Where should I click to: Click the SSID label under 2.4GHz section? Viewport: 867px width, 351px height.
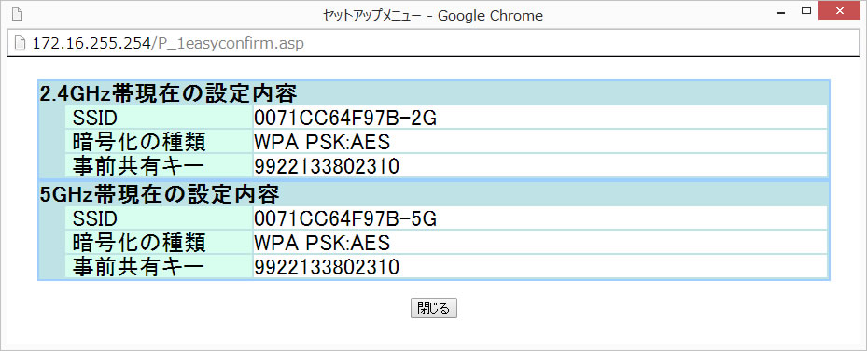point(95,119)
